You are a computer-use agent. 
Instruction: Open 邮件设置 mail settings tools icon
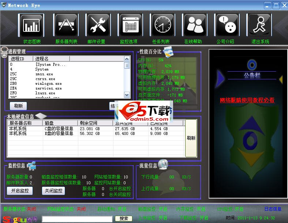tap(98, 26)
